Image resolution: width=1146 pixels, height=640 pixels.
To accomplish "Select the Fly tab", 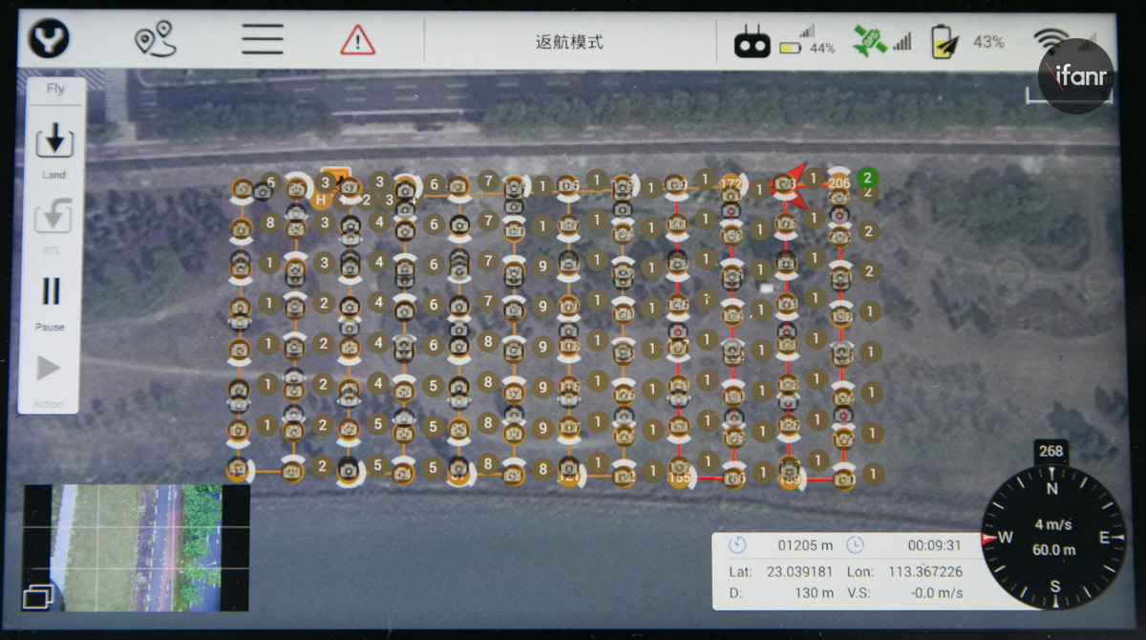I will (x=54, y=89).
